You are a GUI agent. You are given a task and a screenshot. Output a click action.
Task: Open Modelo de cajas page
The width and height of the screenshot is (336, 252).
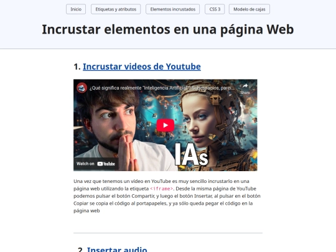point(250,9)
